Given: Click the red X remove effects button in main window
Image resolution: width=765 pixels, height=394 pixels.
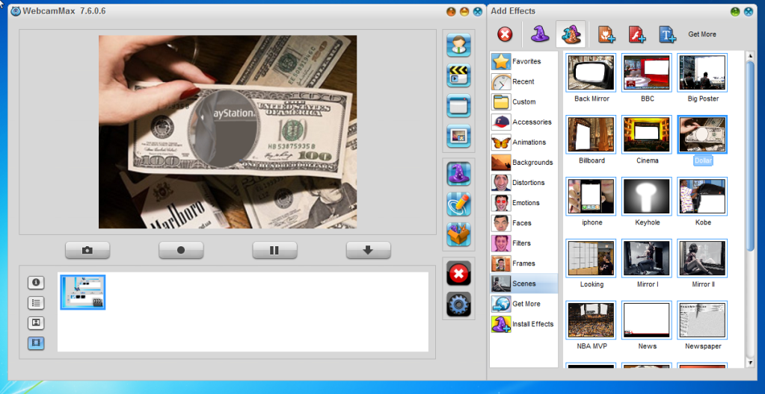Looking at the screenshot, I should click(458, 273).
